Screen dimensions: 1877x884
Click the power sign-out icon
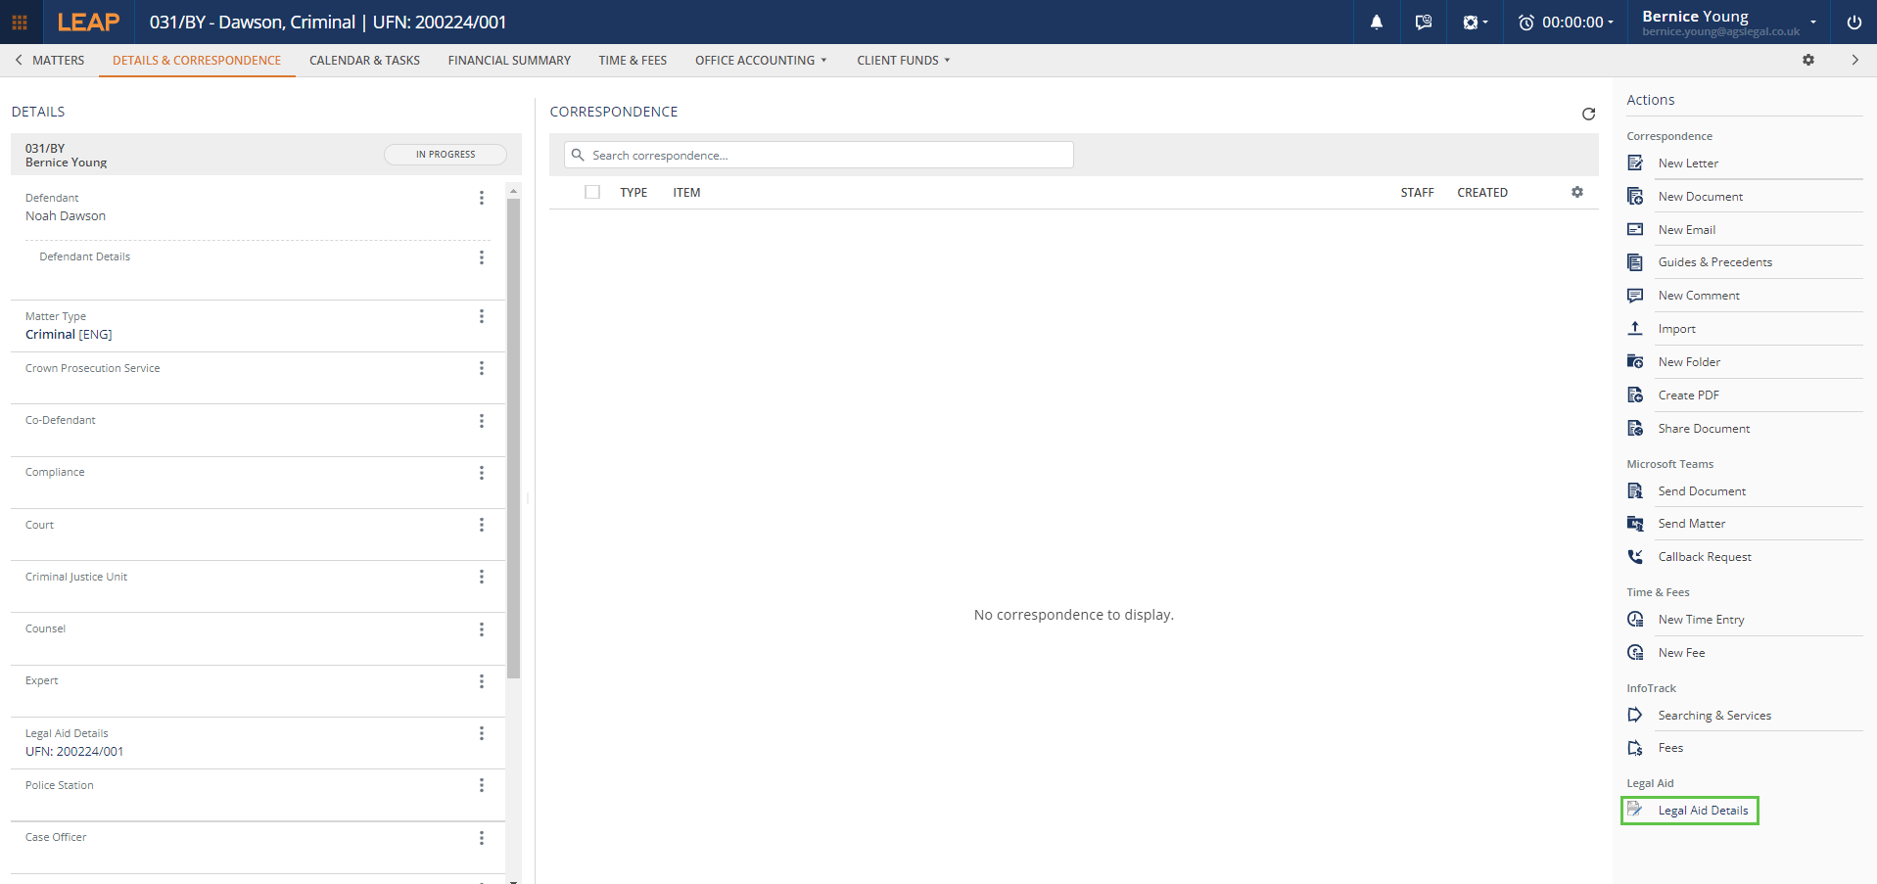tap(1854, 22)
